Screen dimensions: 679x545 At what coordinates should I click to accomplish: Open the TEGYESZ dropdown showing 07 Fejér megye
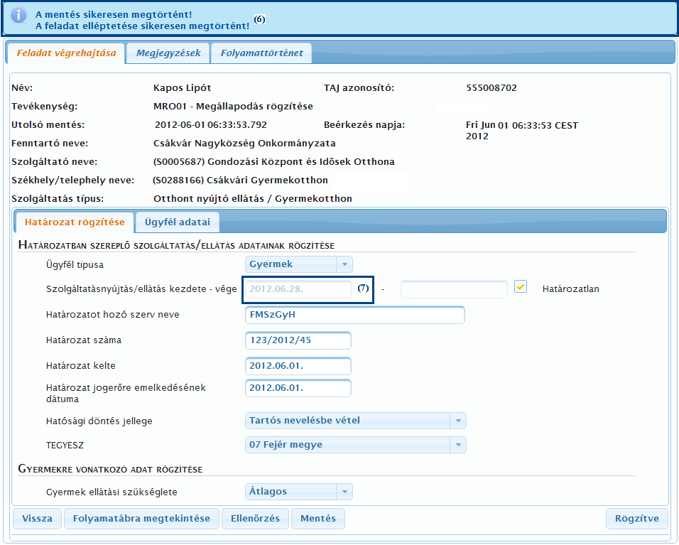(356, 445)
